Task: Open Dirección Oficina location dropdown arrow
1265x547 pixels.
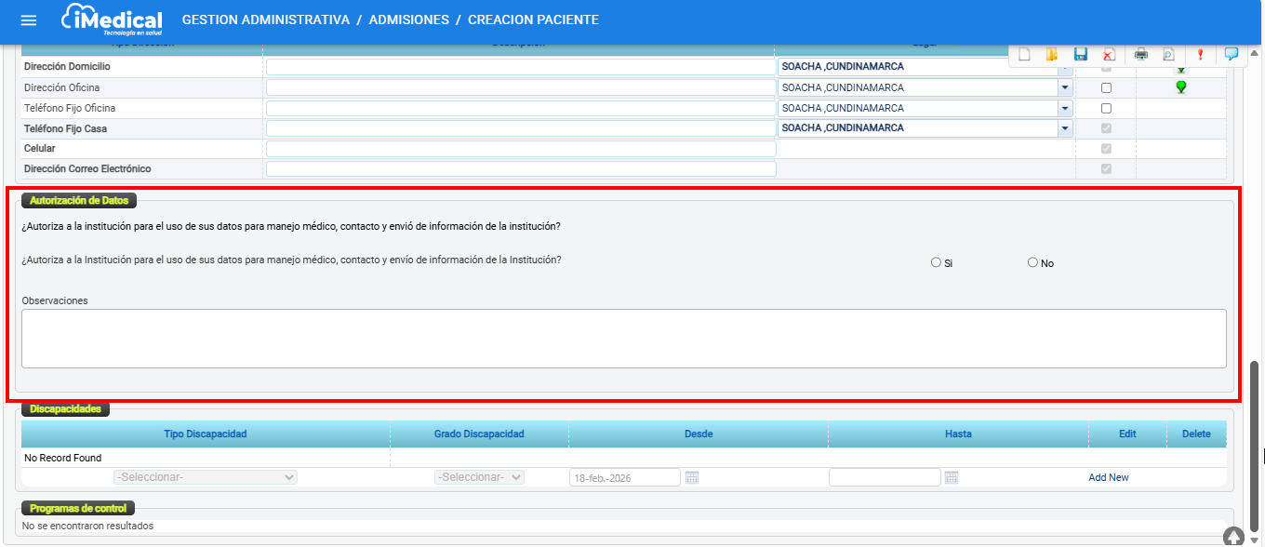Action: 1064,87
